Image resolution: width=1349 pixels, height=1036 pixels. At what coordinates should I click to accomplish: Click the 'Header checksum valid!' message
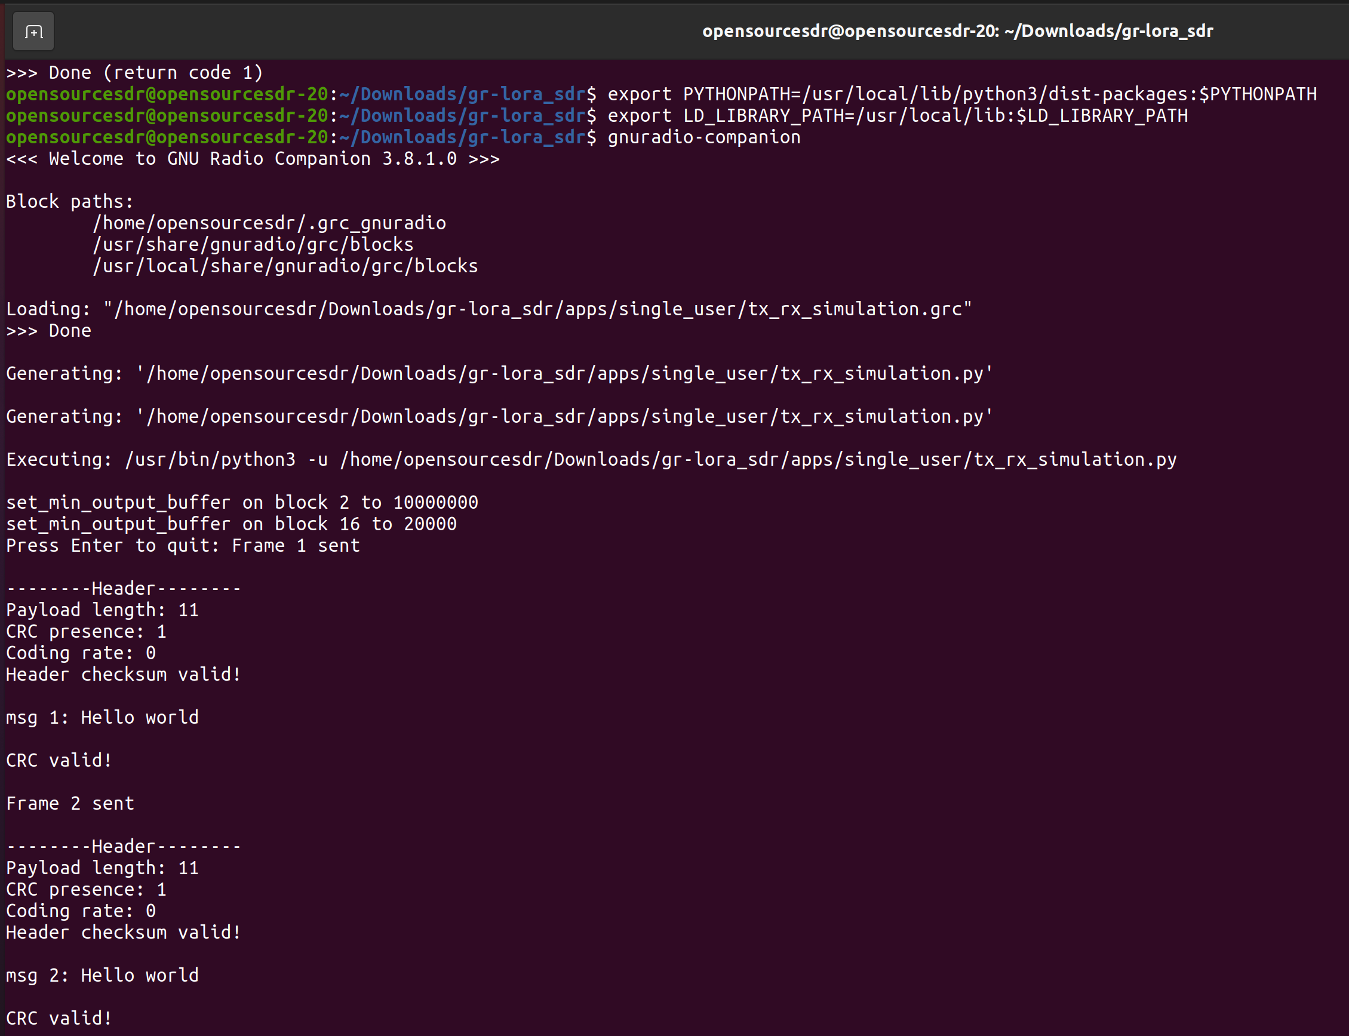click(x=122, y=674)
